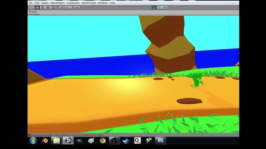Switch to the Game tab
266x149 pixels.
point(33,12)
